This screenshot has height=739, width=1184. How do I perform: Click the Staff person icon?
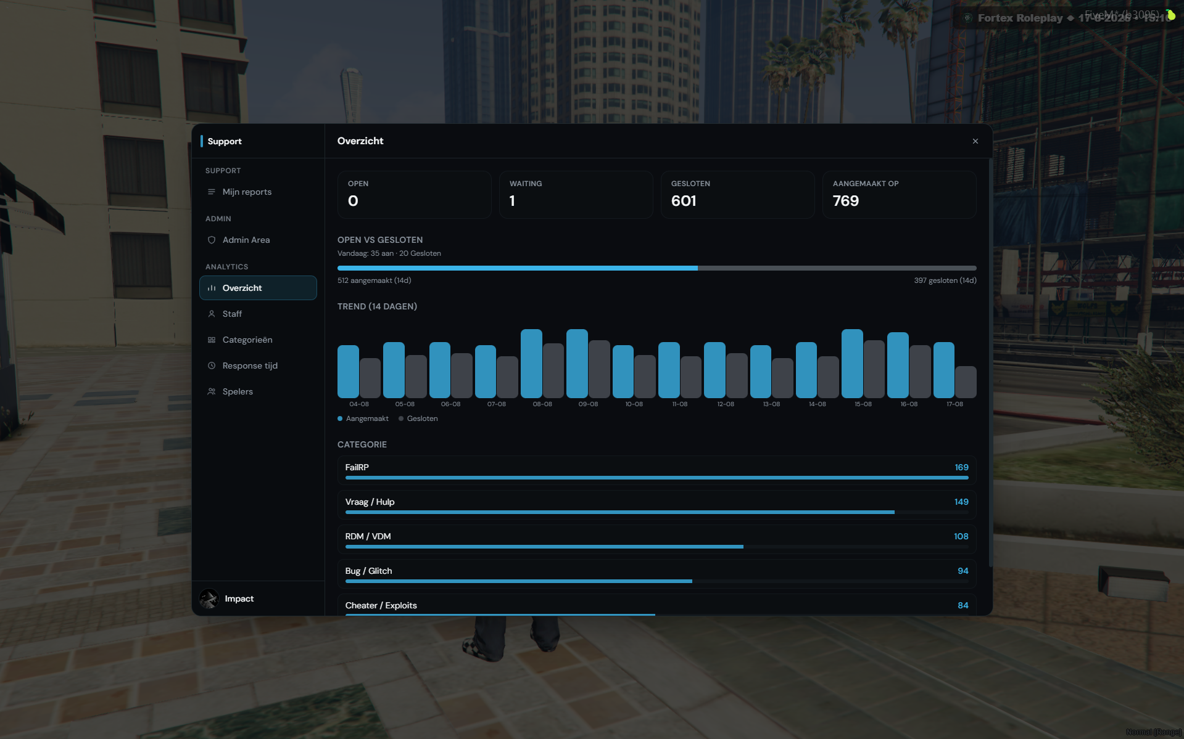[212, 314]
